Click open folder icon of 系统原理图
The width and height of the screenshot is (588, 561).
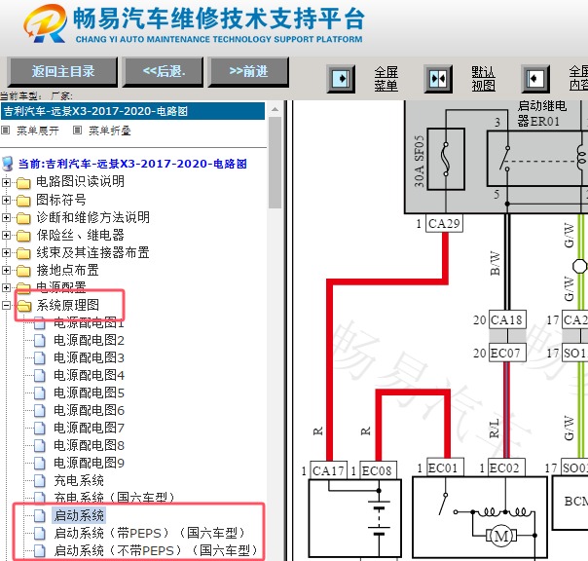[x=24, y=306]
